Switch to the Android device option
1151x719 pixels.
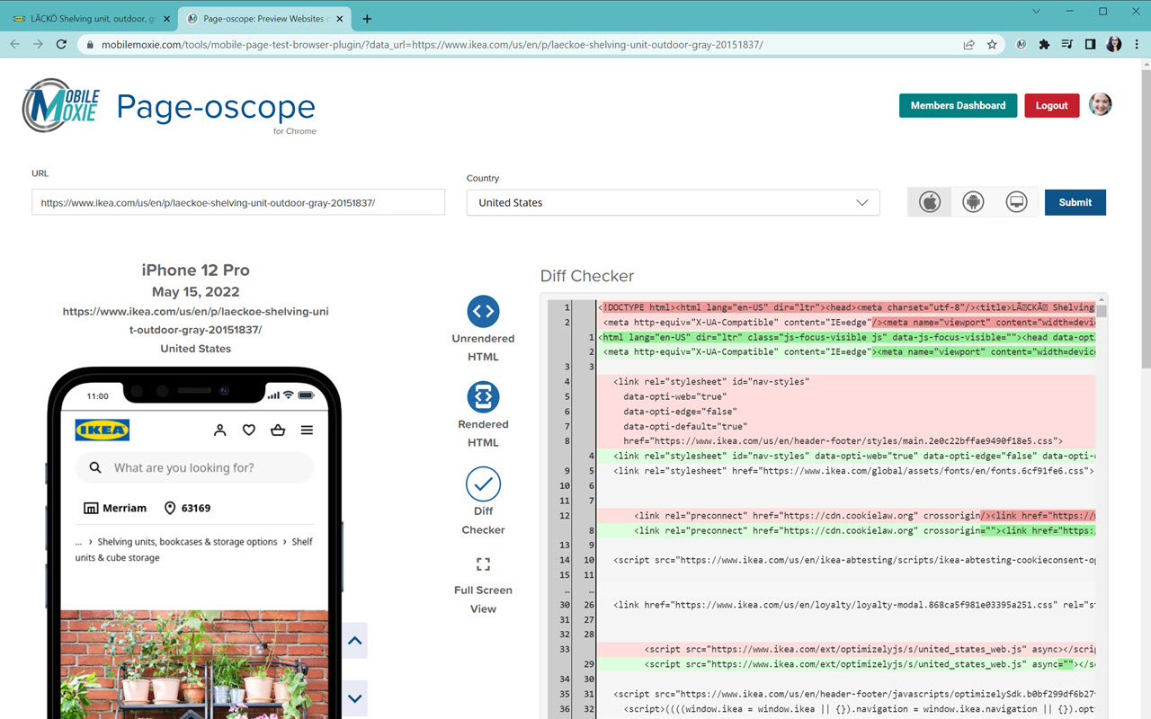(973, 201)
